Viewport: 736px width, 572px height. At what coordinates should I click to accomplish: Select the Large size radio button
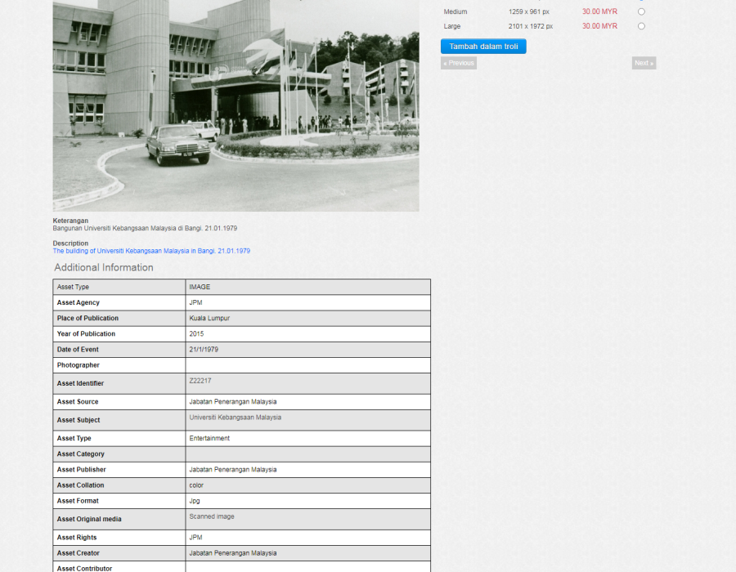[x=641, y=26]
